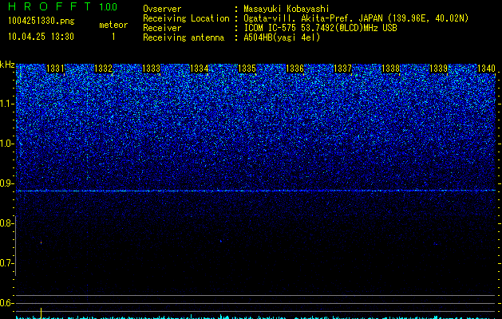Image resolution: width=502 pixels, height=319 pixels.
Task: Click the red meteor echo near 1331
Action: [x=41, y=242]
